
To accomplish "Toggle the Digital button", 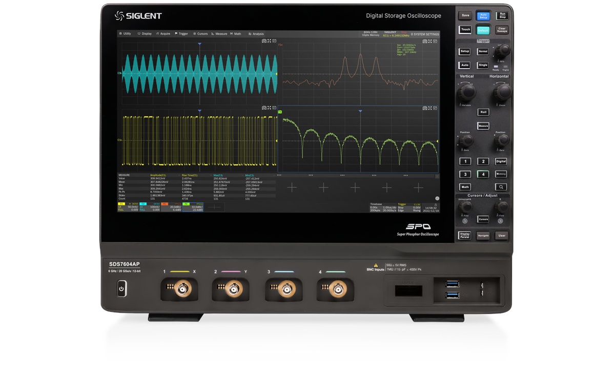I will tap(501, 161).
